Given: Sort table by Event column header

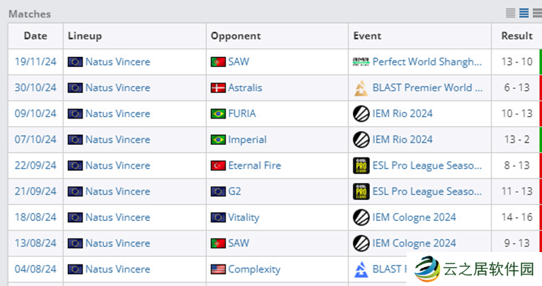Looking at the screenshot, I should (367, 36).
